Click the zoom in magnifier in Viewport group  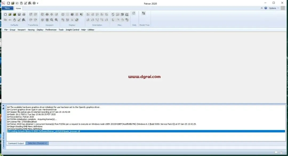tap(56, 20)
